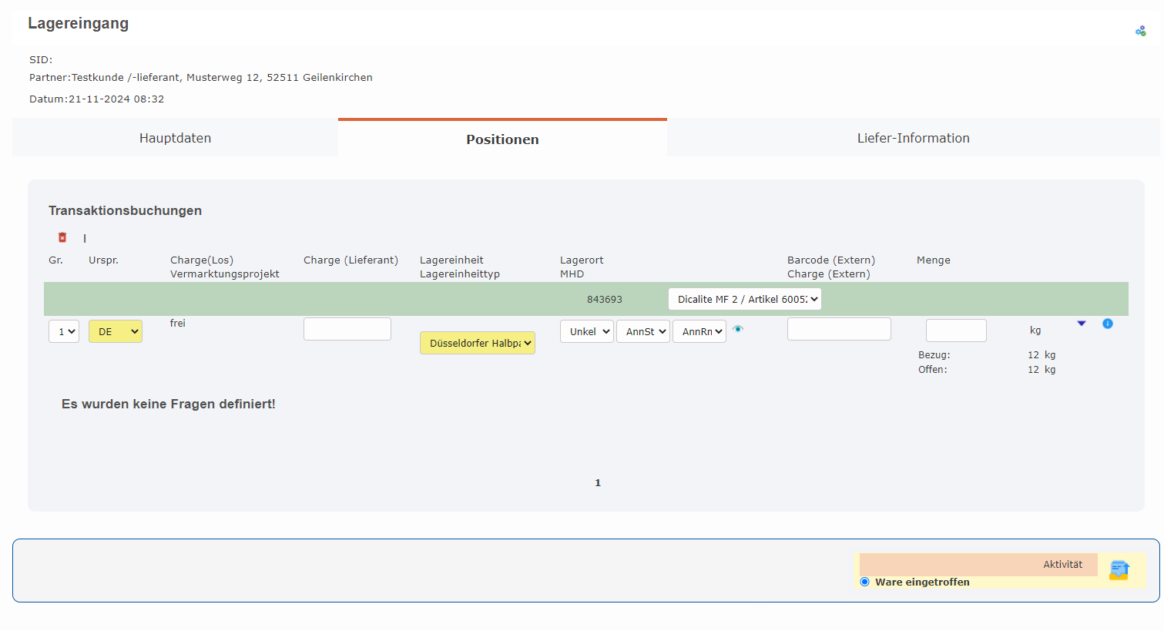Click the Charge (Lieferant) input field

tap(347, 329)
